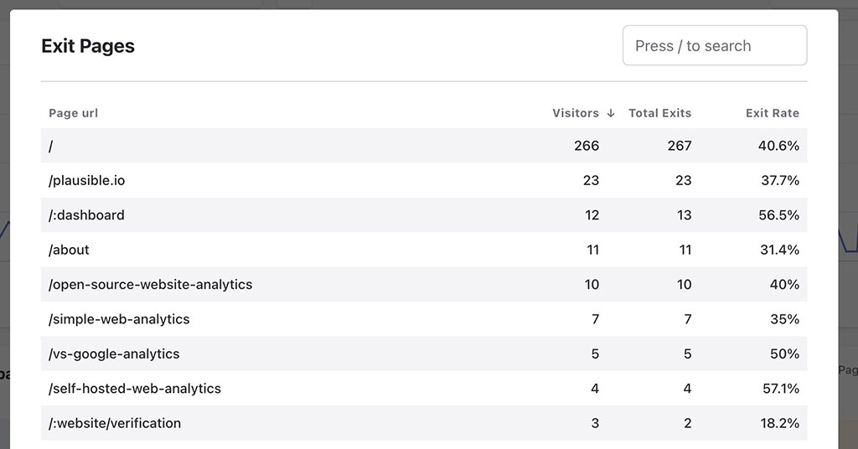The image size is (858, 449).
Task: Click the 267 total exits value
Action: click(x=679, y=146)
